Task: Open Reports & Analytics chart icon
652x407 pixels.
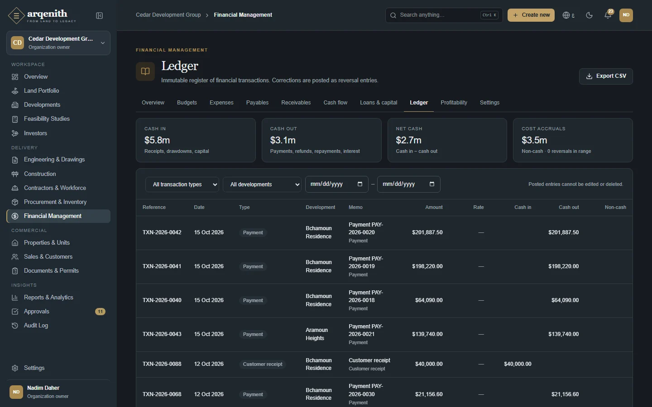Action: (x=15, y=298)
